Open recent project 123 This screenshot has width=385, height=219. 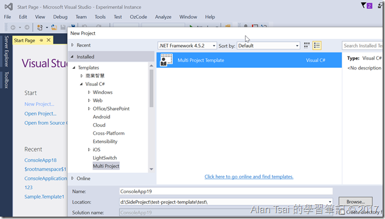28,187
